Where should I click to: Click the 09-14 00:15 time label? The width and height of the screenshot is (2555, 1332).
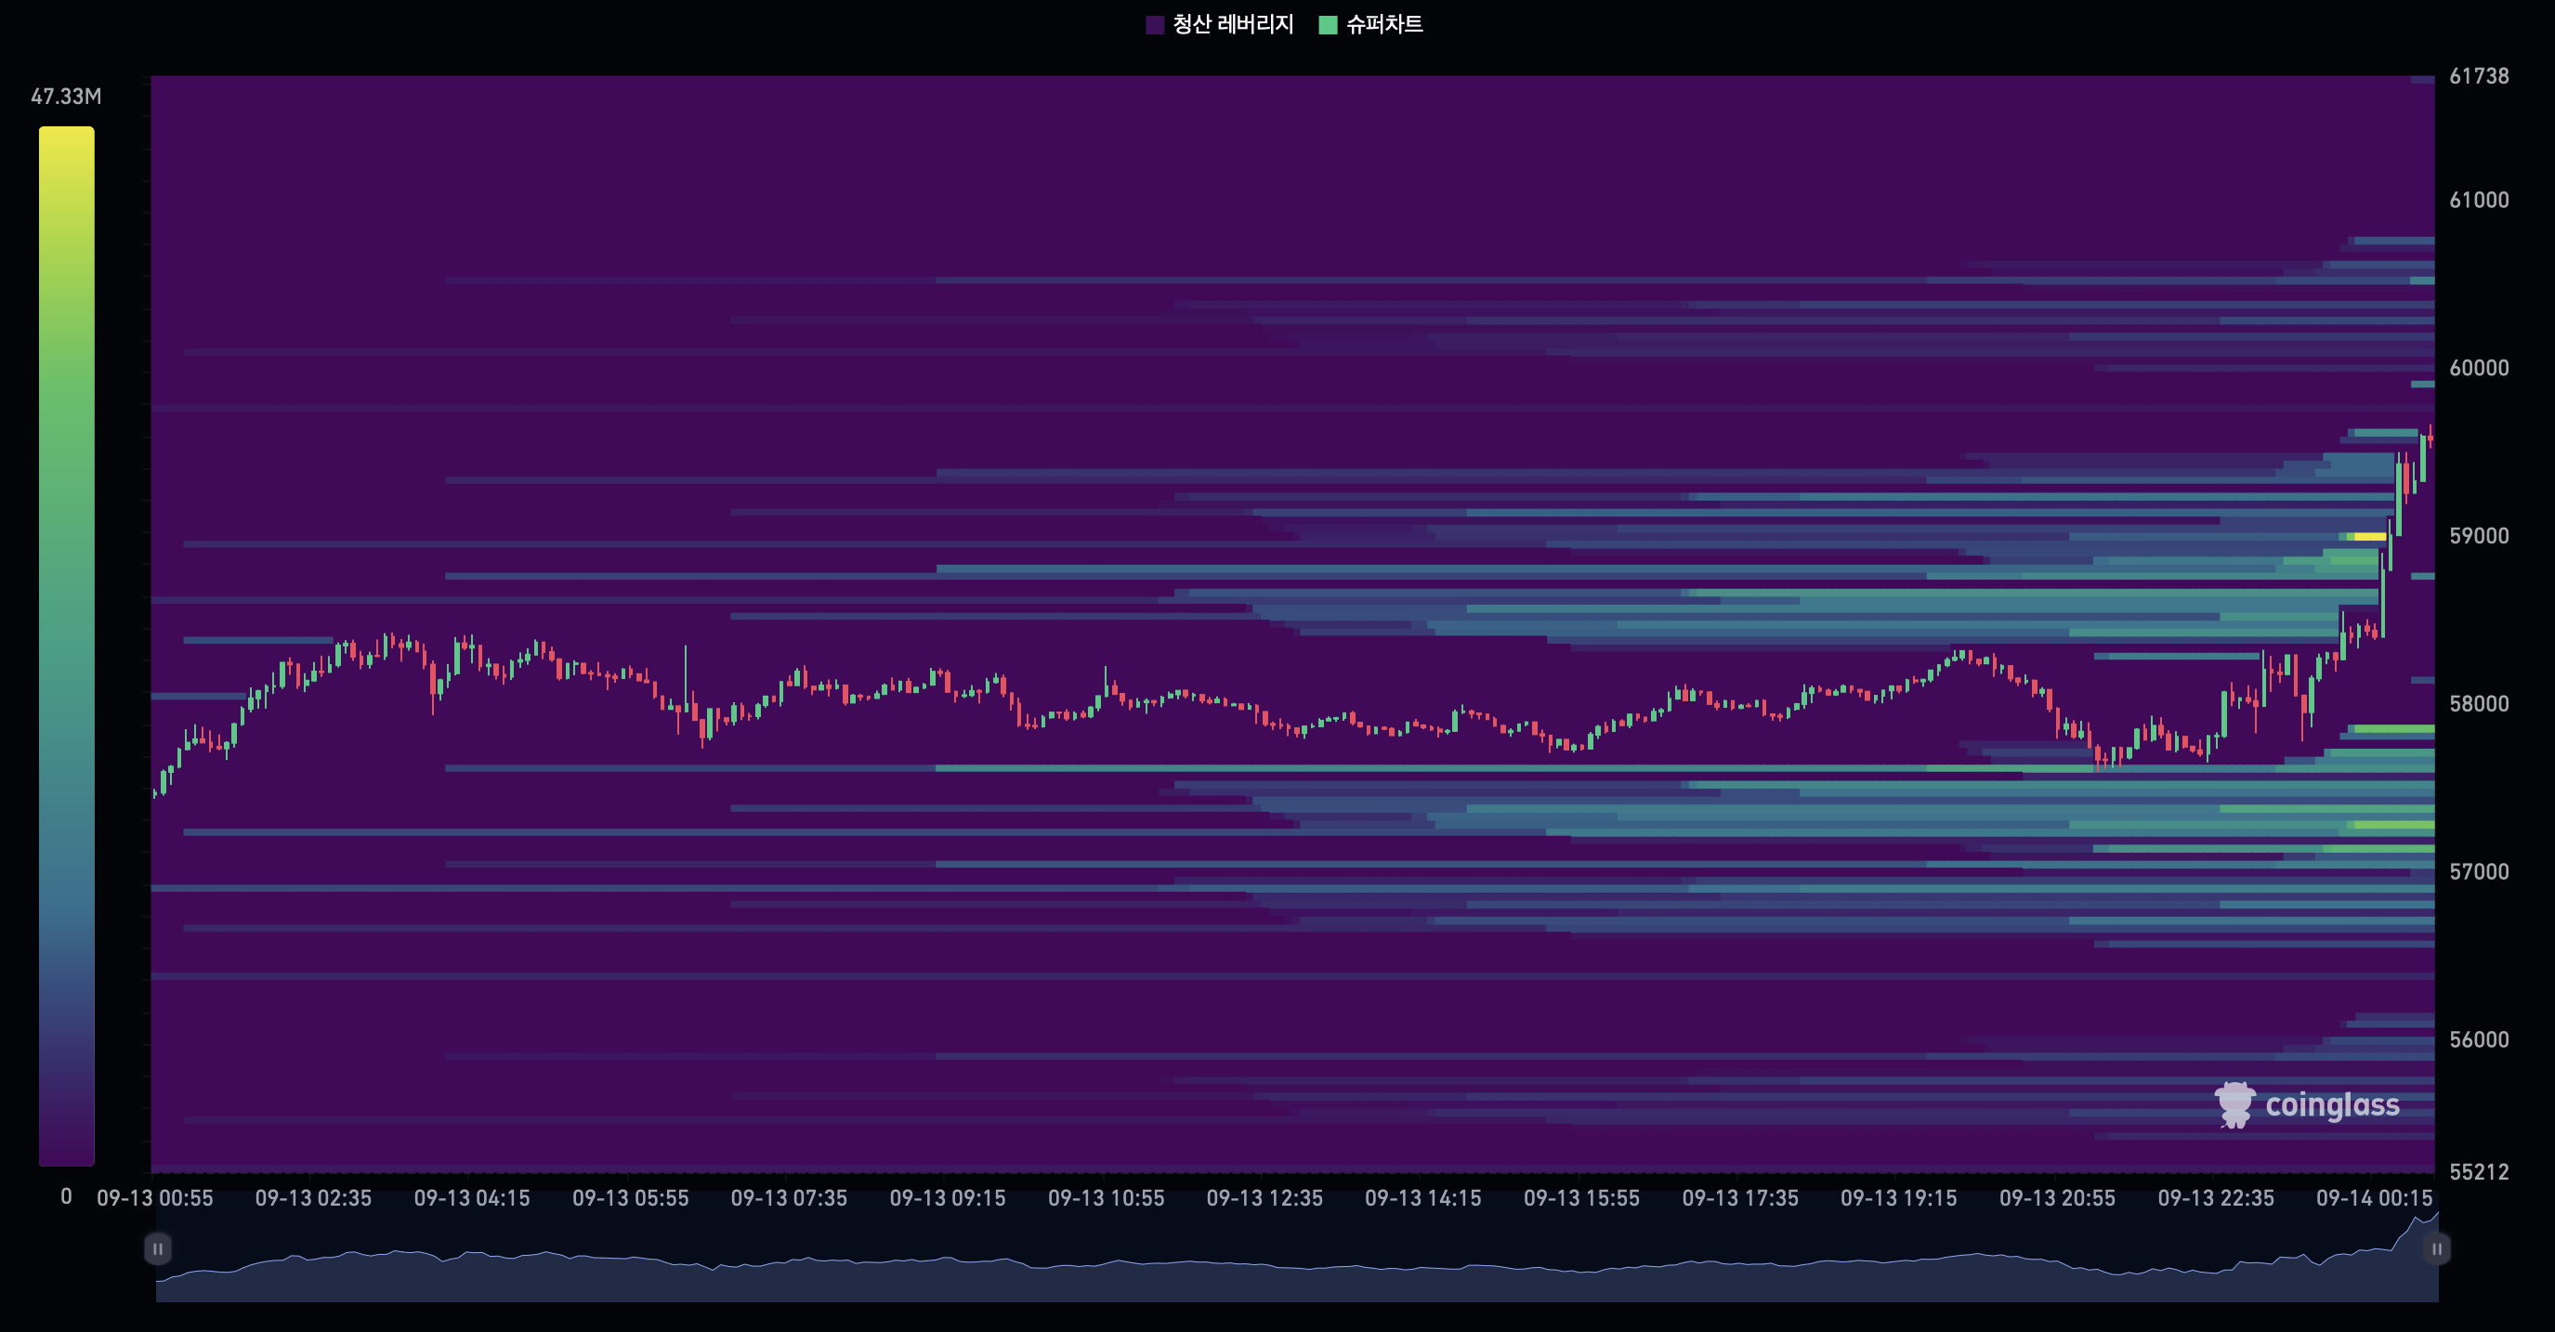pos(2375,1198)
